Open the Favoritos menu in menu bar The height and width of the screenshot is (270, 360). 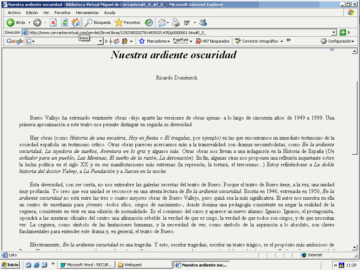tap(63, 13)
